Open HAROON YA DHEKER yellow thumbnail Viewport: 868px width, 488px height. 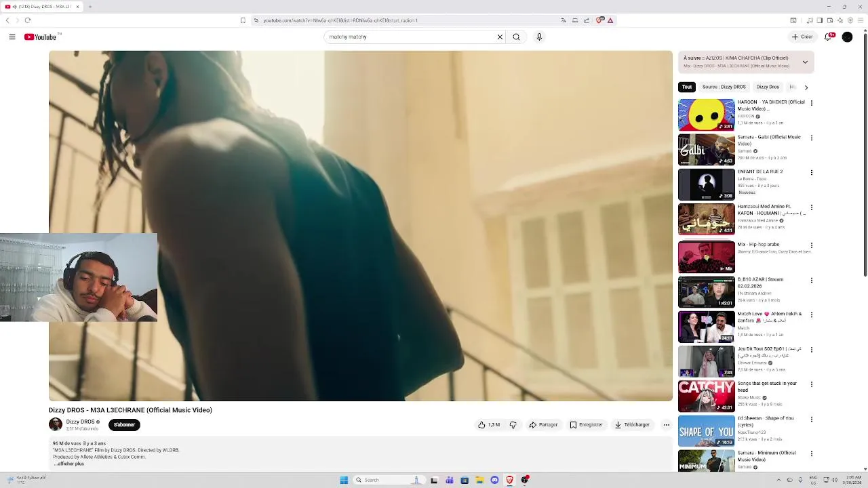pos(706,115)
